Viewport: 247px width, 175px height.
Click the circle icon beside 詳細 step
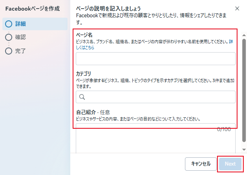9,24
